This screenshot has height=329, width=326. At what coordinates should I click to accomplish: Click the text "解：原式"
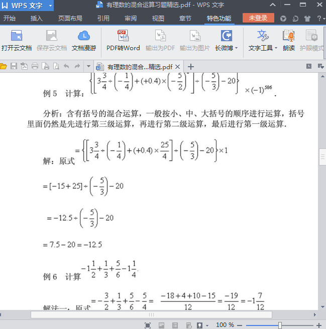tap(59, 161)
